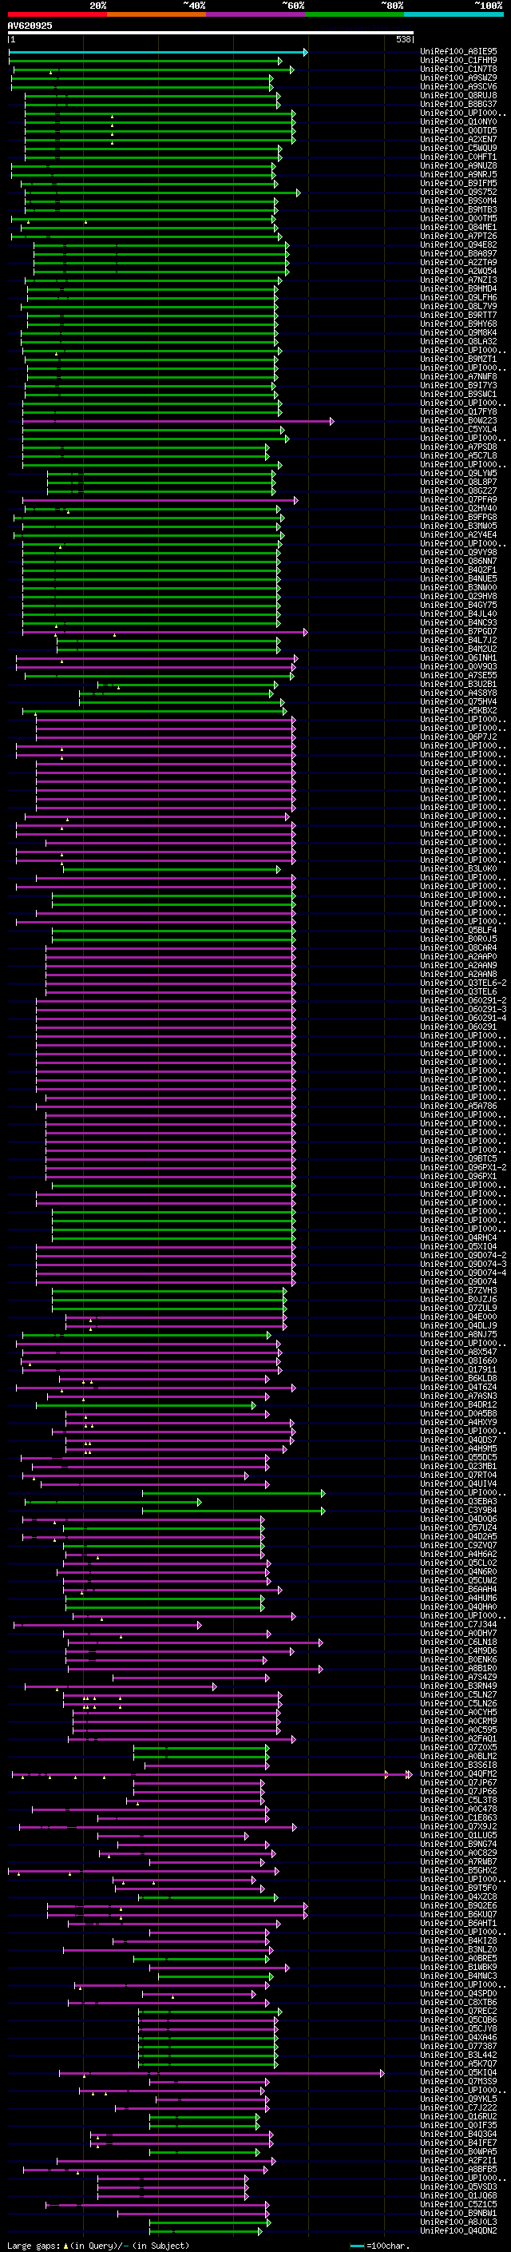Click the white query sequence bar
The image size is (511, 2252).
point(211,34)
